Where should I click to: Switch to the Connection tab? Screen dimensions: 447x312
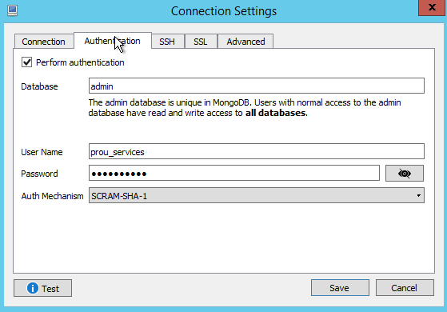click(44, 42)
